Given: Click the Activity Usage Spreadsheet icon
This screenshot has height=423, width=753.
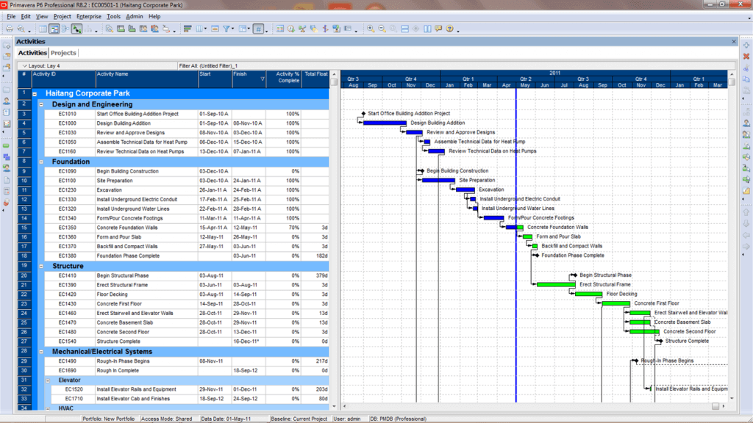Looking at the screenshot, I should (121, 29).
